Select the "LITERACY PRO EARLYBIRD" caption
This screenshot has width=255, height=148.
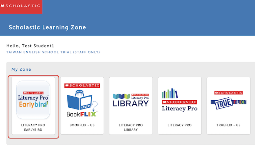33,128
